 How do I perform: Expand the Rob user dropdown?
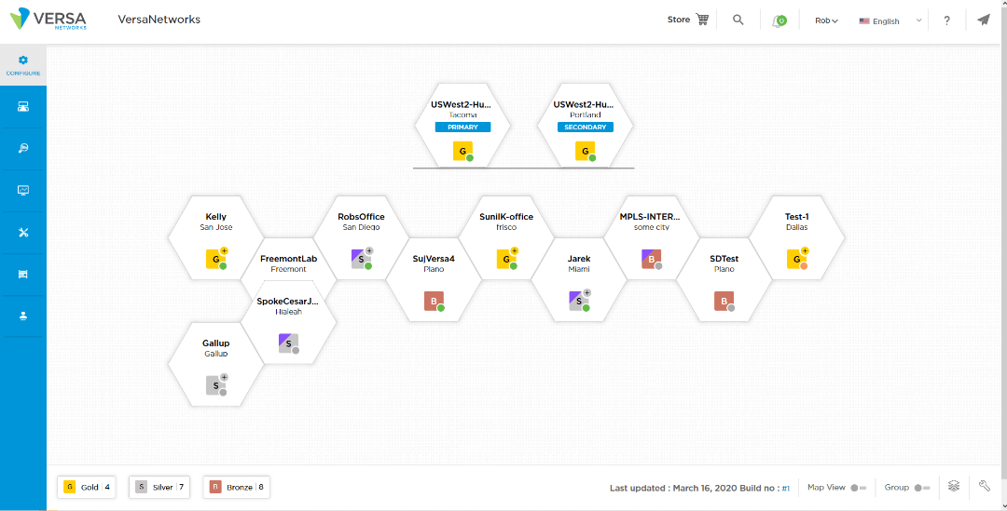tap(826, 20)
